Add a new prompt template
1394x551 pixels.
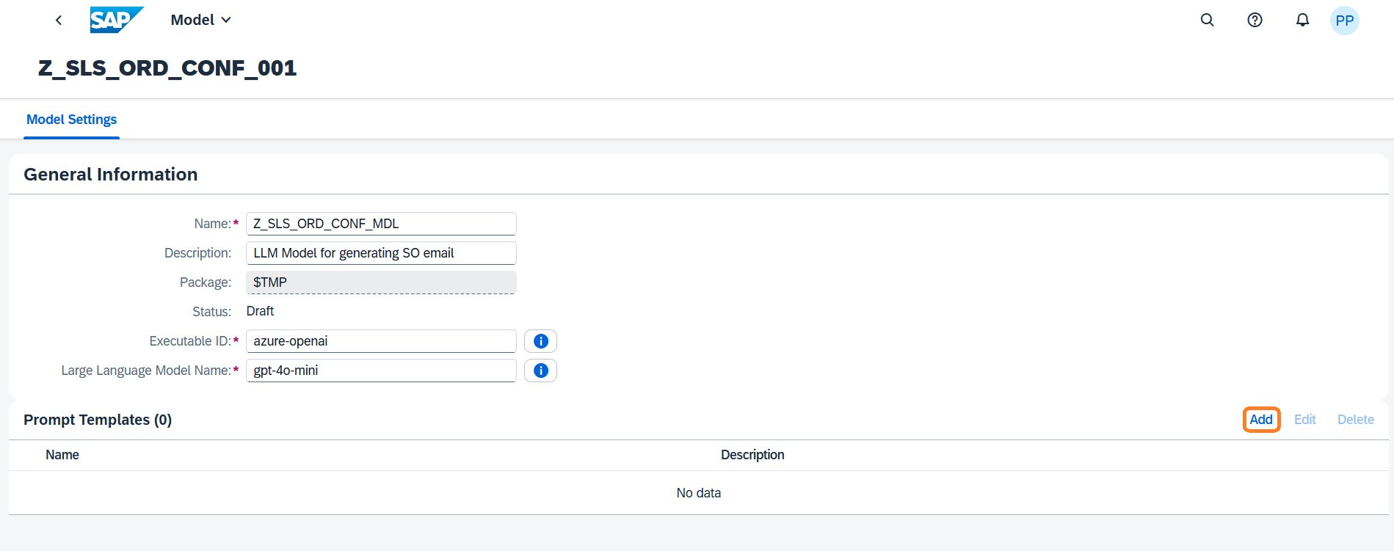(x=1261, y=420)
